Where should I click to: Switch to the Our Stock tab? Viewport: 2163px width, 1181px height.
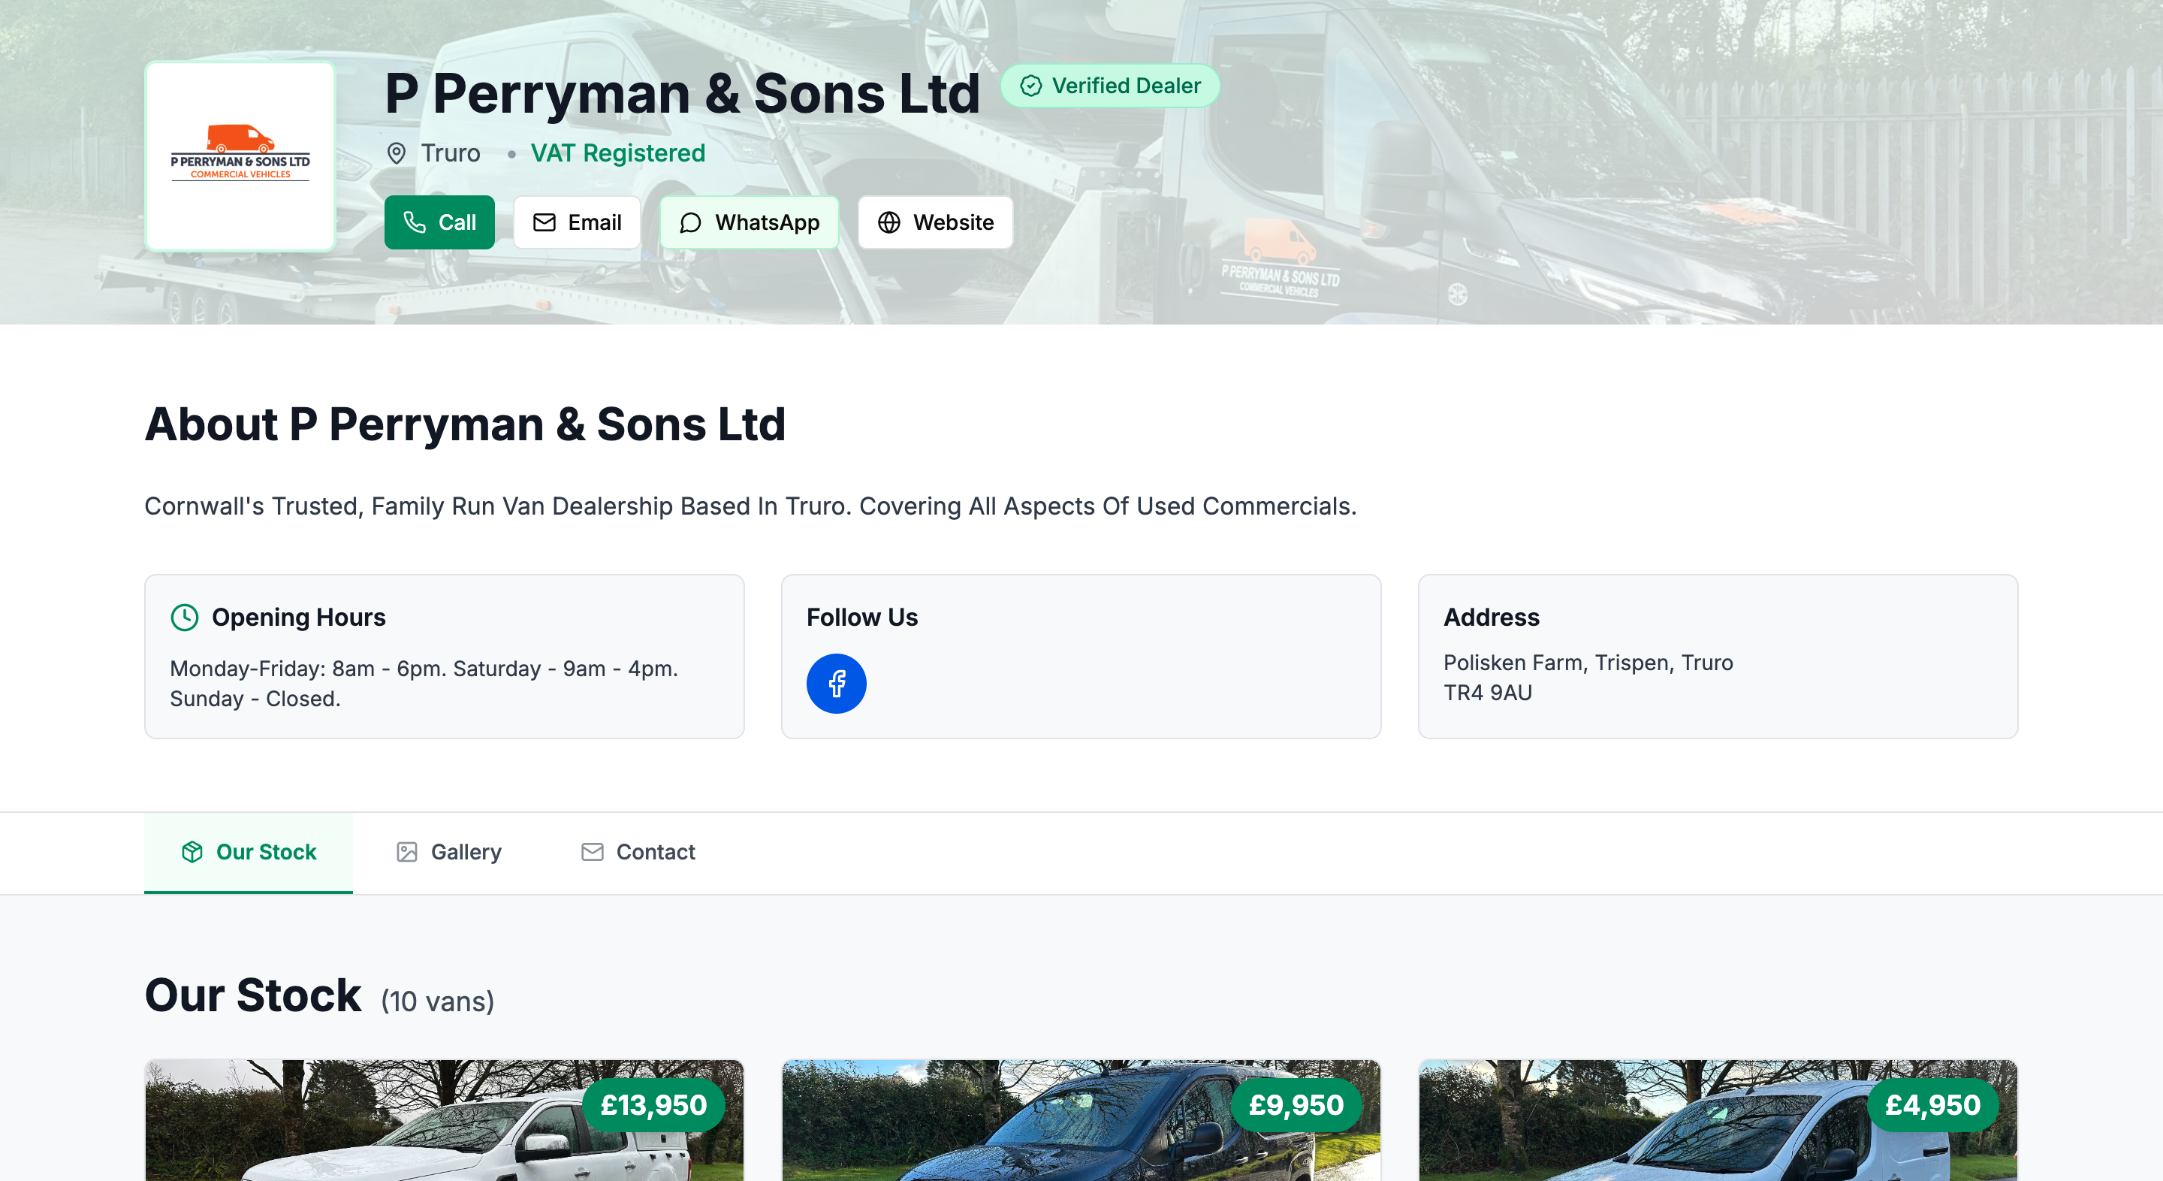click(249, 852)
